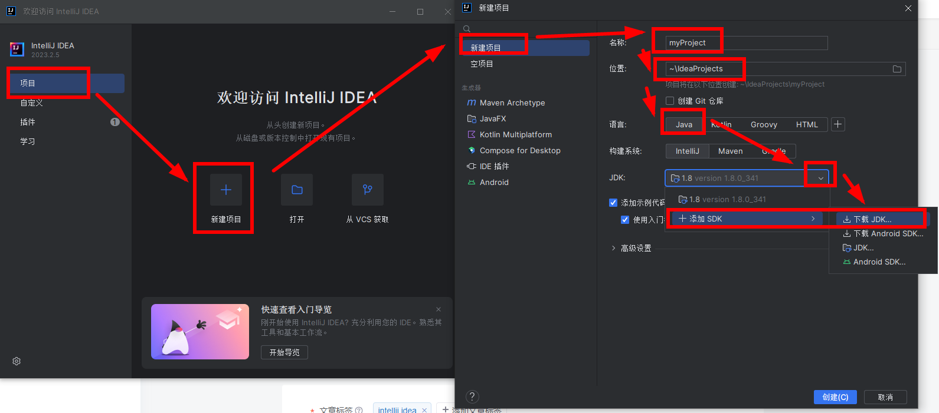Click the IntelliJ IDEA logo in the sidebar
Viewport: 939px width, 413px height.
(x=17, y=49)
